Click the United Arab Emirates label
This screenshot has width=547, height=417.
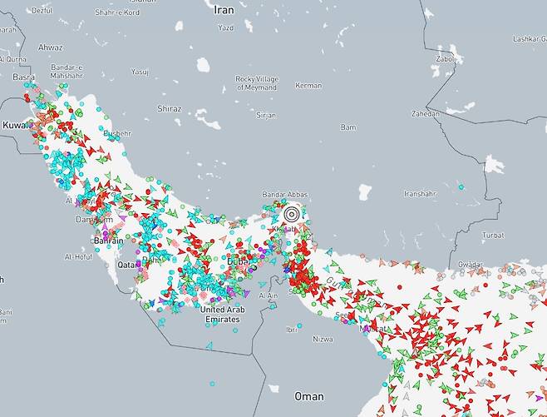[x=220, y=314]
